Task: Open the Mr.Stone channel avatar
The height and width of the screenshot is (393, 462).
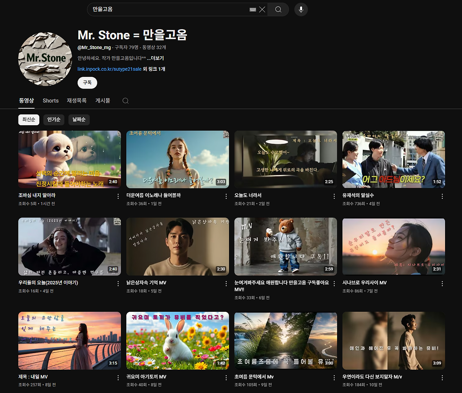Action: point(45,59)
